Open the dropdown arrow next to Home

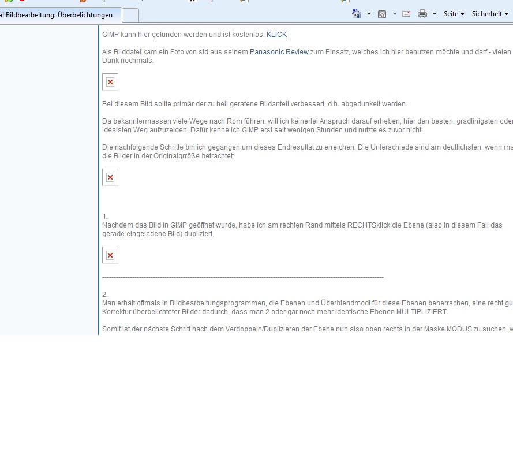pyautogui.click(x=369, y=14)
